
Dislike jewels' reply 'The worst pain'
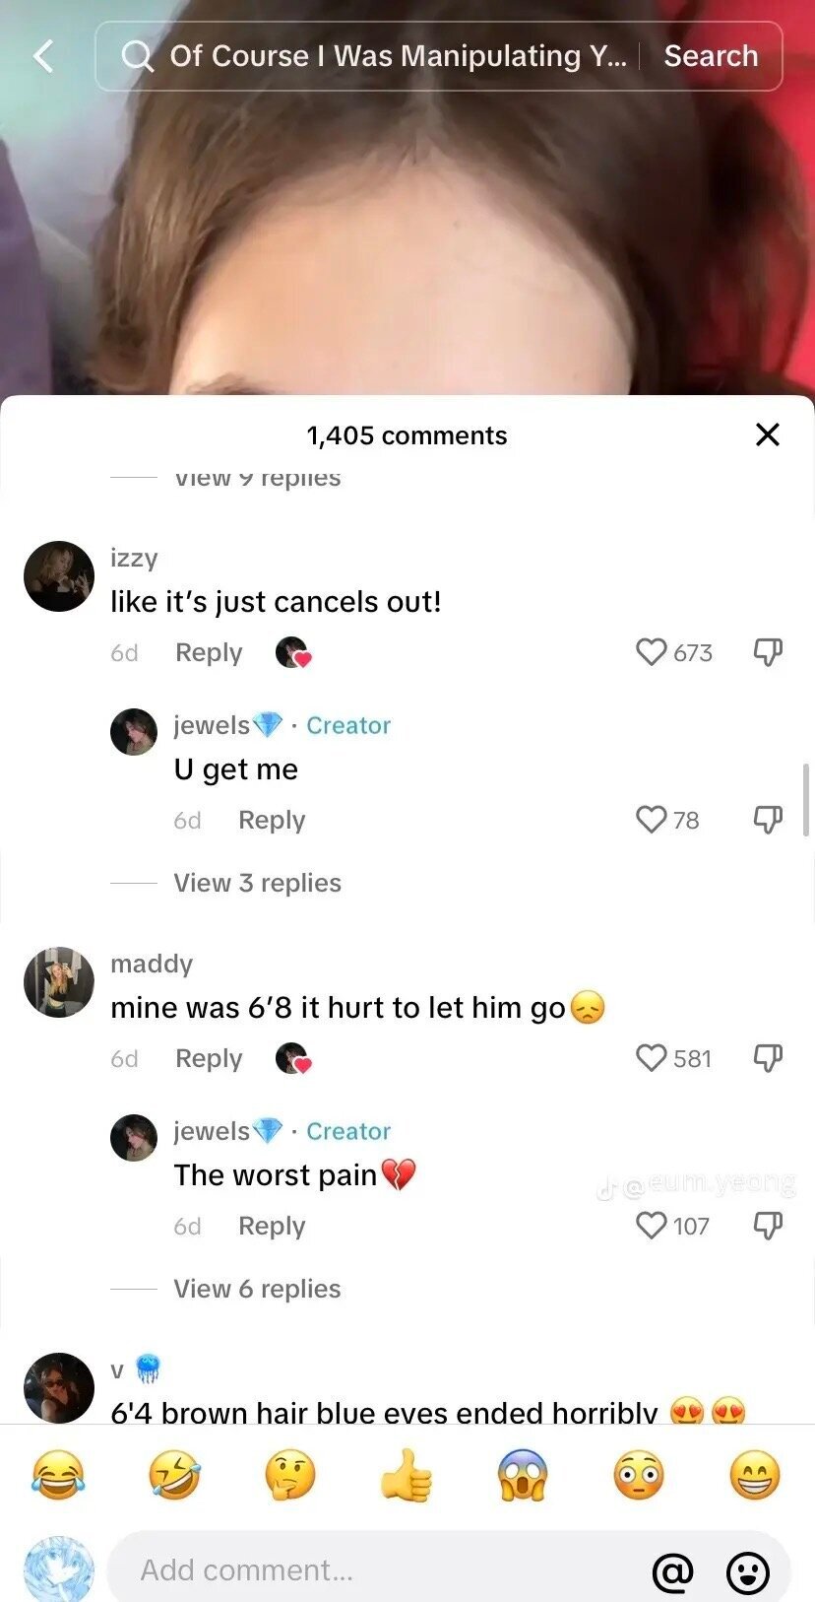(x=768, y=1226)
